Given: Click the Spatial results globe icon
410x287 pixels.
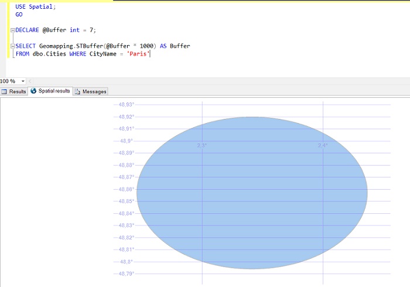Looking at the screenshot, I should [33, 91].
